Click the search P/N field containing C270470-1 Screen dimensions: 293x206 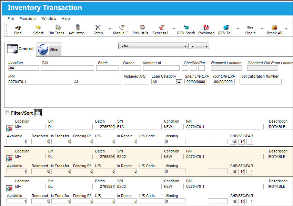click(x=40, y=82)
